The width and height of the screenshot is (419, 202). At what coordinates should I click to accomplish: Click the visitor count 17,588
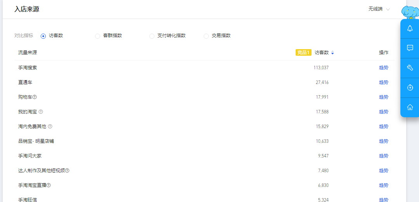tap(322, 112)
